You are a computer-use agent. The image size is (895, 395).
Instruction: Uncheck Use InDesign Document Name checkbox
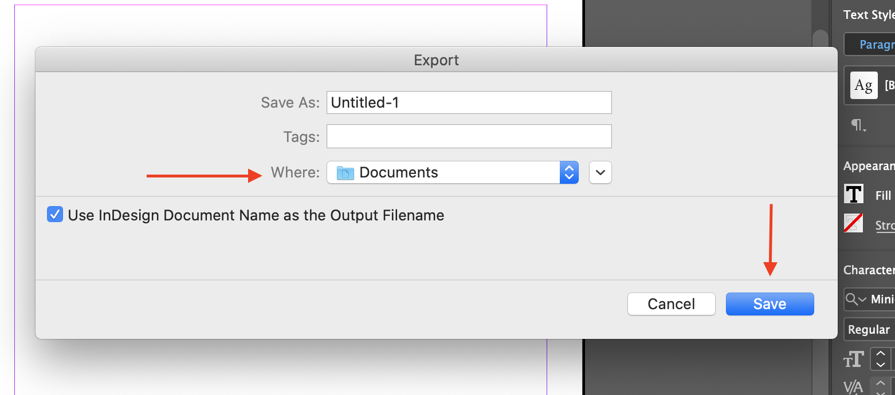[55, 215]
